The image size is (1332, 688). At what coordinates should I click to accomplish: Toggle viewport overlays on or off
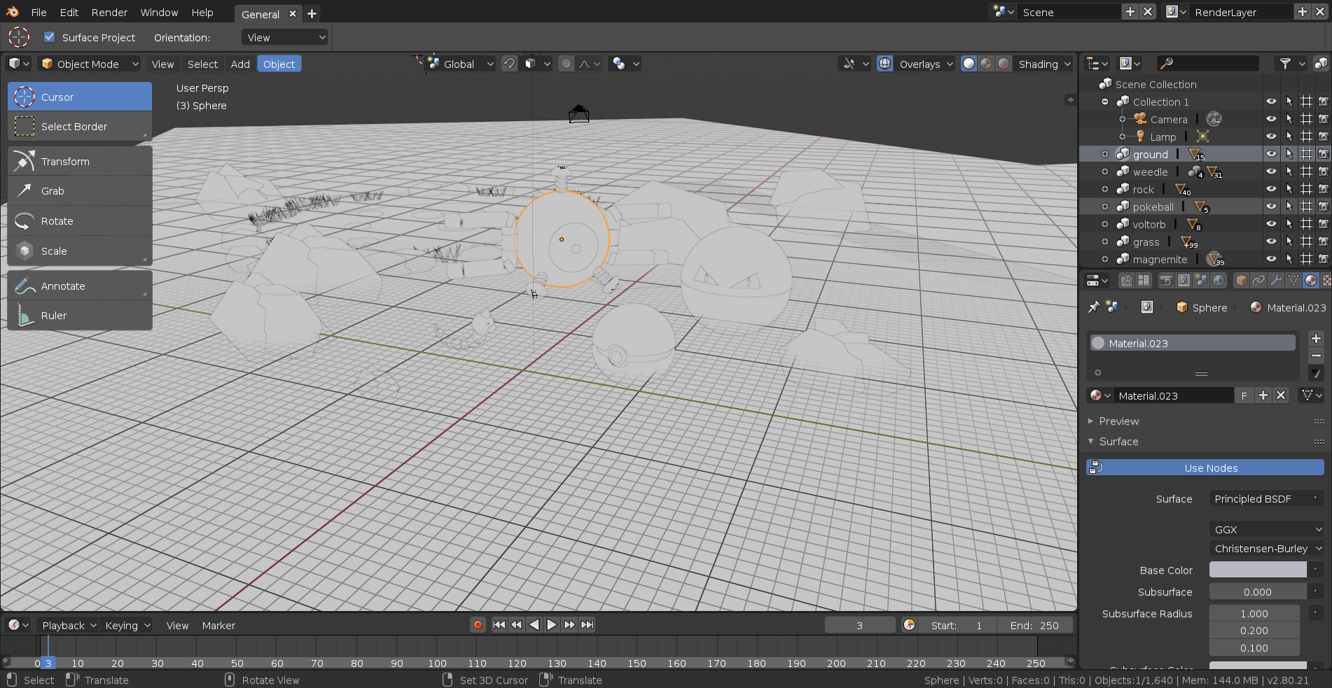point(885,64)
